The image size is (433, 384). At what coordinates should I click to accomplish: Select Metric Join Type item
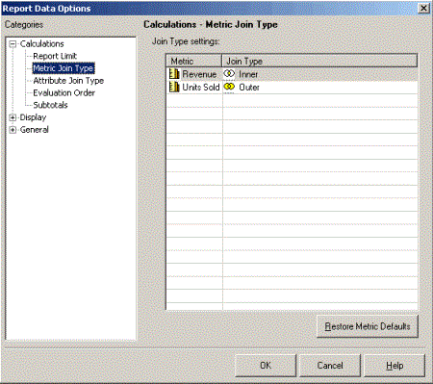(x=64, y=68)
